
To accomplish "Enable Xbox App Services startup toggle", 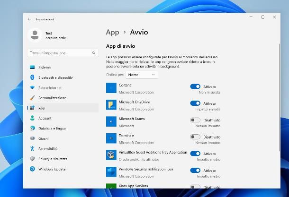I will click(195, 187).
